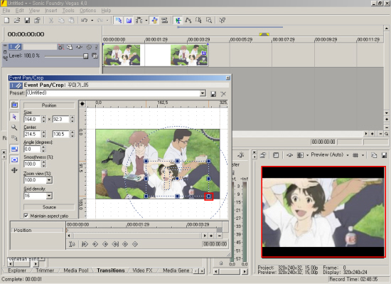Open the Redo history dropdown arrow
Viewport: 391px width, 284px height.
pyautogui.click(x=107, y=21)
